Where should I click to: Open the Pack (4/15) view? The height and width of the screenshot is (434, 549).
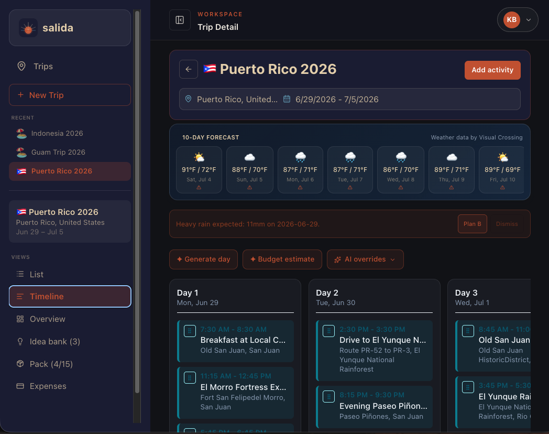tap(70, 364)
